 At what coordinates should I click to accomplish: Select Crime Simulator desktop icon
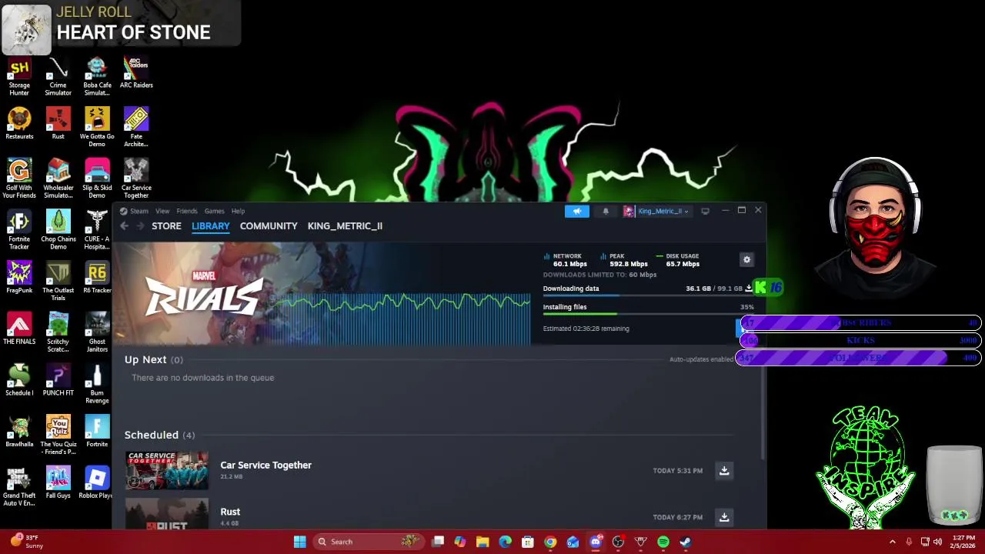pos(58,77)
